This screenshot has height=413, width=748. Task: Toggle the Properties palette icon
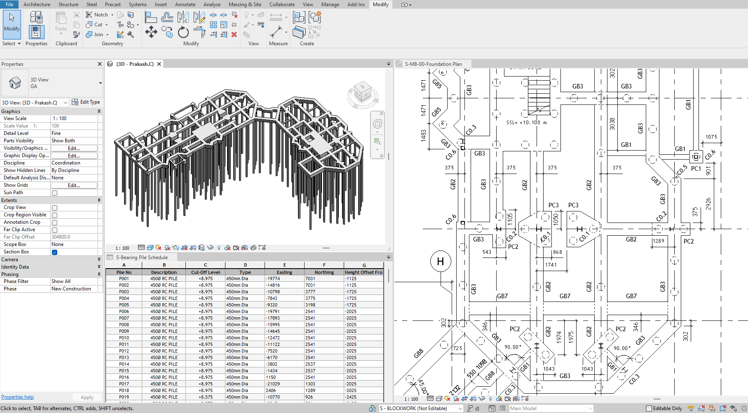[x=36, y=32]
